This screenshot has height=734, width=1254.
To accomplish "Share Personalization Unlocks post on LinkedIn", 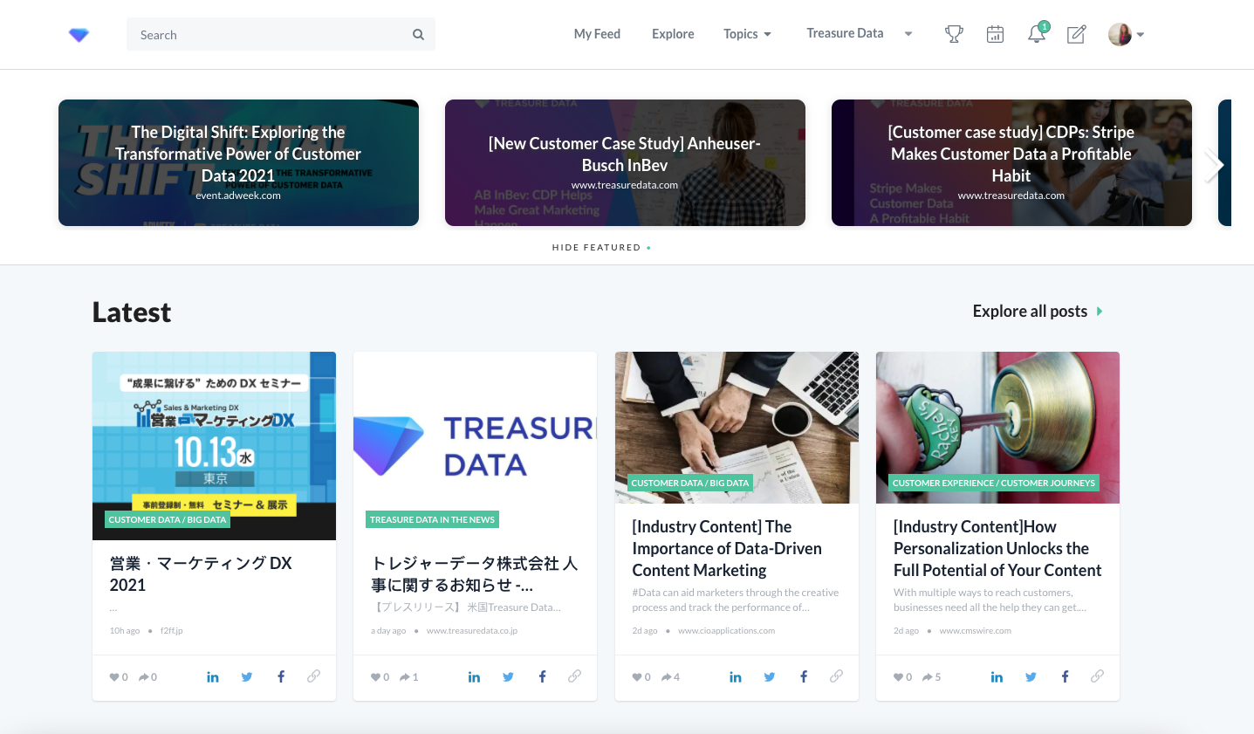I will coord(997,676).
